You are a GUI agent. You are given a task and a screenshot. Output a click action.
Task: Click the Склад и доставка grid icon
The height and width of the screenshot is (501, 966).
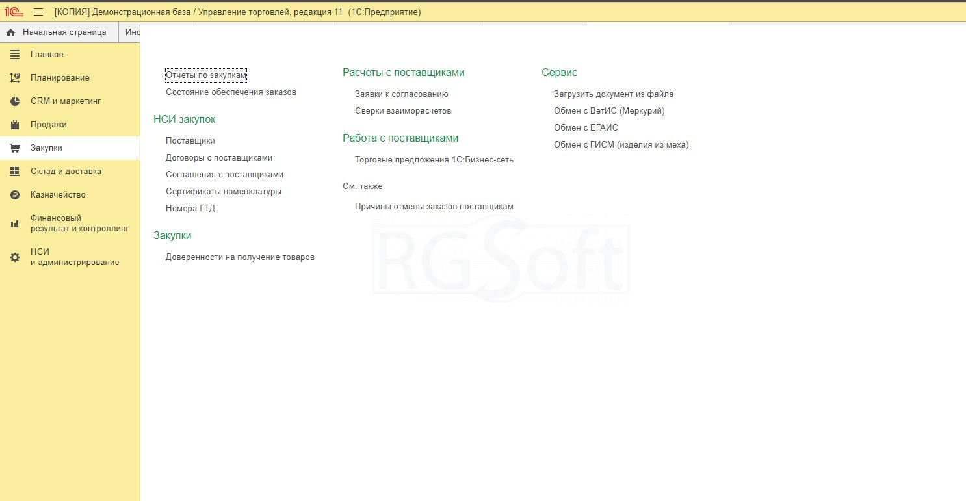[x=15, y=172]
